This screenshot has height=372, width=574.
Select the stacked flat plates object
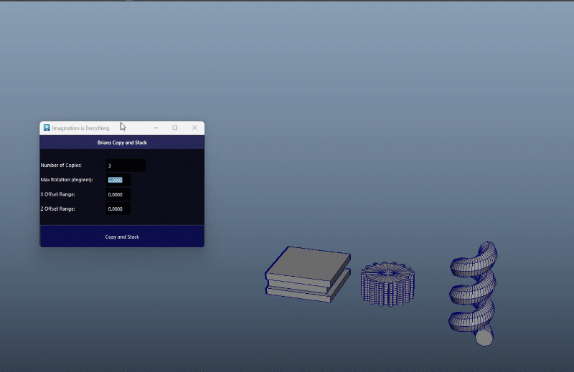click(x=307, y=275)
